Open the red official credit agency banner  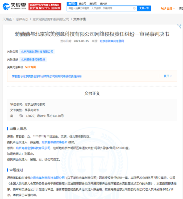pos(45,7)
